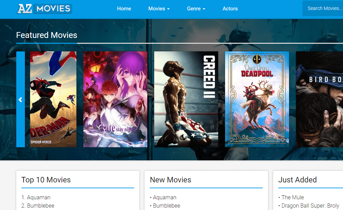Open Bumblebee under New Movies
Viewport: 343px width, 210px height.
coord(166,206)
